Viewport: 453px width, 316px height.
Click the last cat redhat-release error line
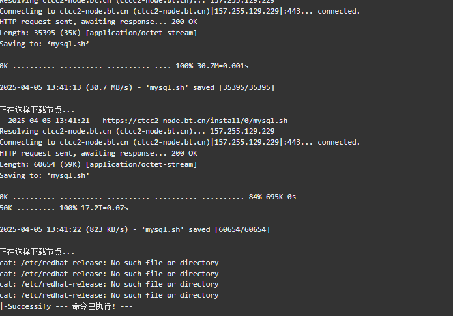pyautogui.click(x=110, y=296)
